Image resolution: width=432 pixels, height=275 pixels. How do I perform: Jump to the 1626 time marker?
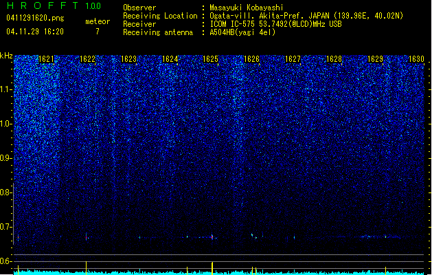(251, 59)
